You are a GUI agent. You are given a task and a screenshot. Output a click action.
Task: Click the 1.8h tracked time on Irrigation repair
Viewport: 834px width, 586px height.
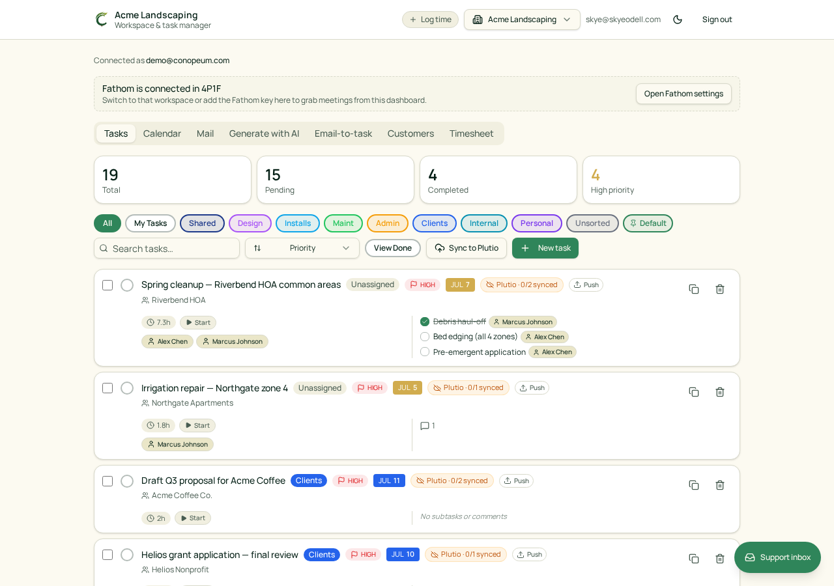(158, 425)
